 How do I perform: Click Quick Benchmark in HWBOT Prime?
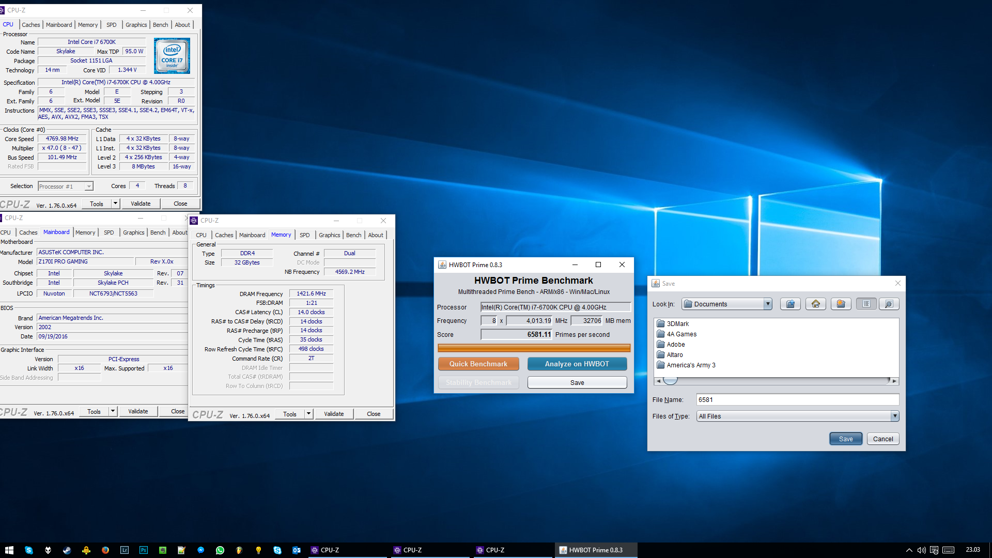(x=478, y=364)
